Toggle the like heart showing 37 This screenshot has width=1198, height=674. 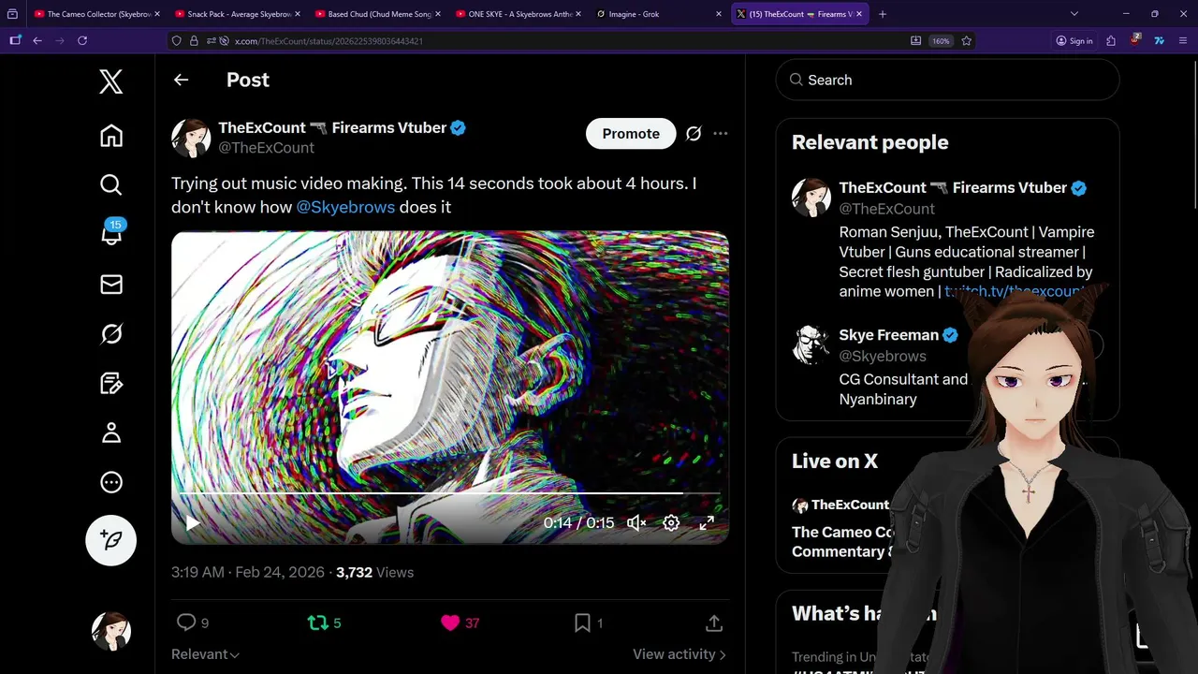click(x=460, y=623)
